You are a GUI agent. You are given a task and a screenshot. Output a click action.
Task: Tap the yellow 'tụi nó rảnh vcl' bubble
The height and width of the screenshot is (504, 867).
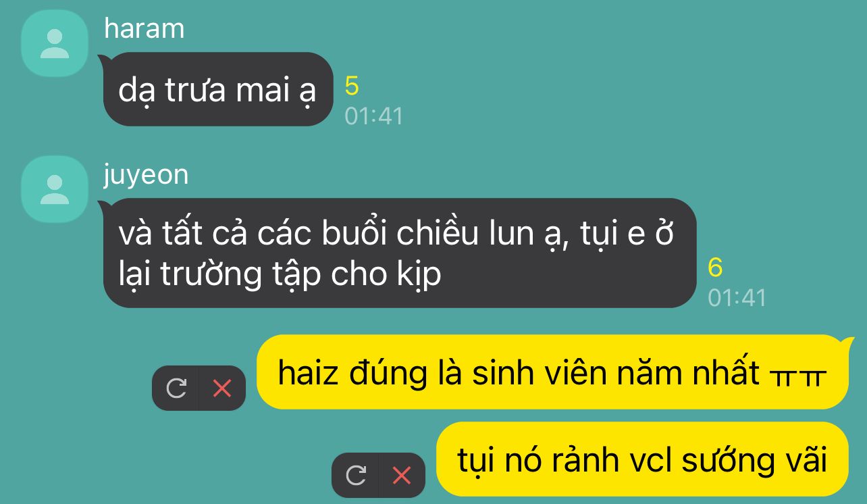(642, 459)
